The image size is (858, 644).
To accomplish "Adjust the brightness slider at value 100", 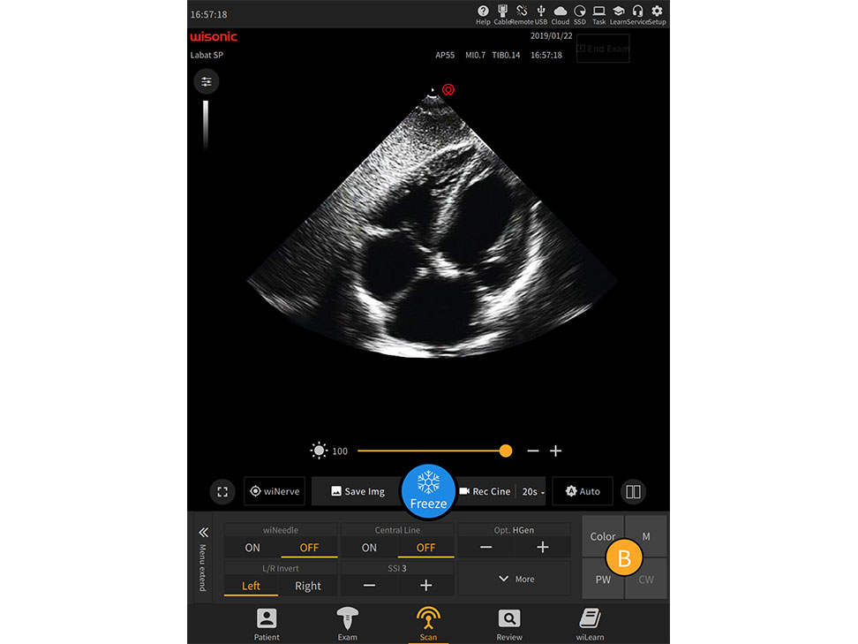I will click(x=505, y=451).
